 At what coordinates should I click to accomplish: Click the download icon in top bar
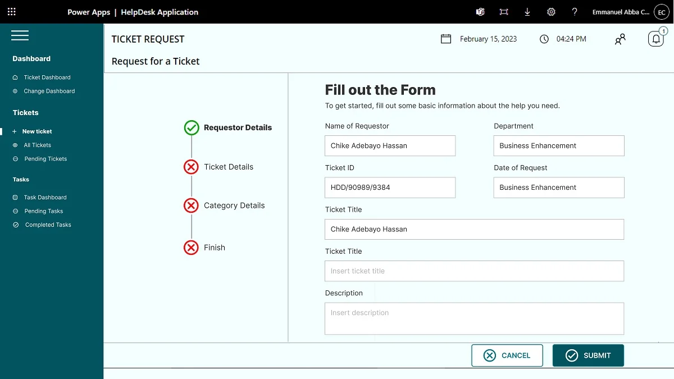tap(527, 12)
